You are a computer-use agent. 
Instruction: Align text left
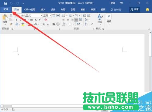[x=64, y=20]
